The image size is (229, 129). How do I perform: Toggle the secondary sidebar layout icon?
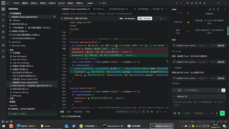point(196,3)
